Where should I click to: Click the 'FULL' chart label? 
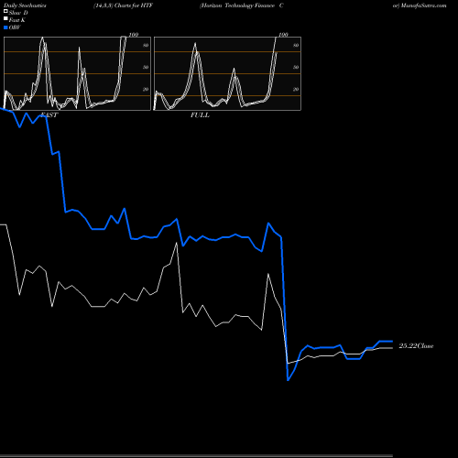click(x=200, y=115)
